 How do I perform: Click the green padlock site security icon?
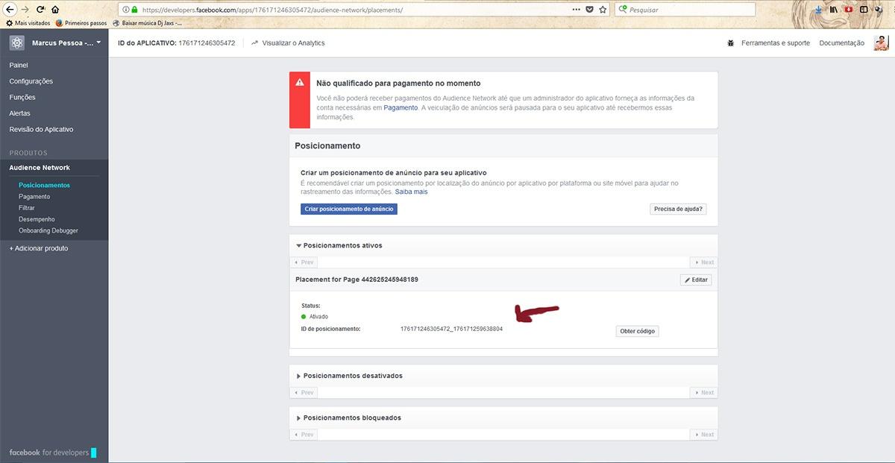click(134, 10)
